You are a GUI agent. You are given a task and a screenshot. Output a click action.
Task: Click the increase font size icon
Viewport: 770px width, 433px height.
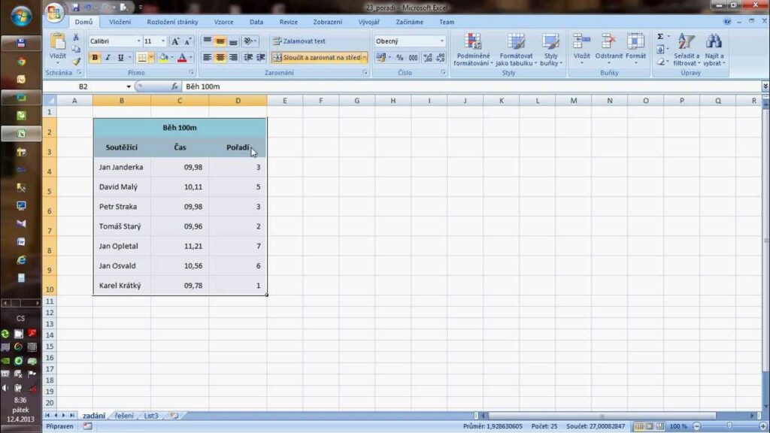click(175, 41)
